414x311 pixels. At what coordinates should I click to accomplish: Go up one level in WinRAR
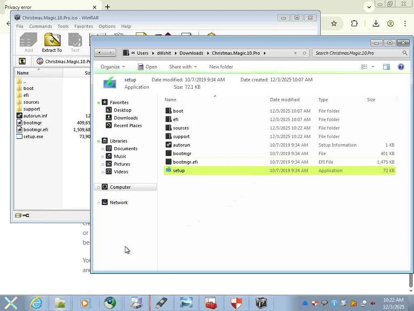22,62
